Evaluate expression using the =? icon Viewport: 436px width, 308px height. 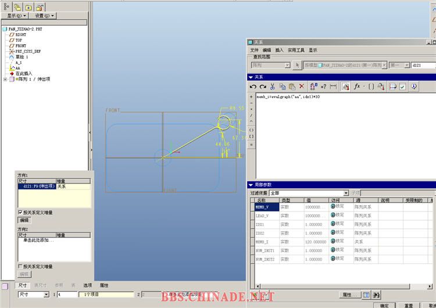323,87
